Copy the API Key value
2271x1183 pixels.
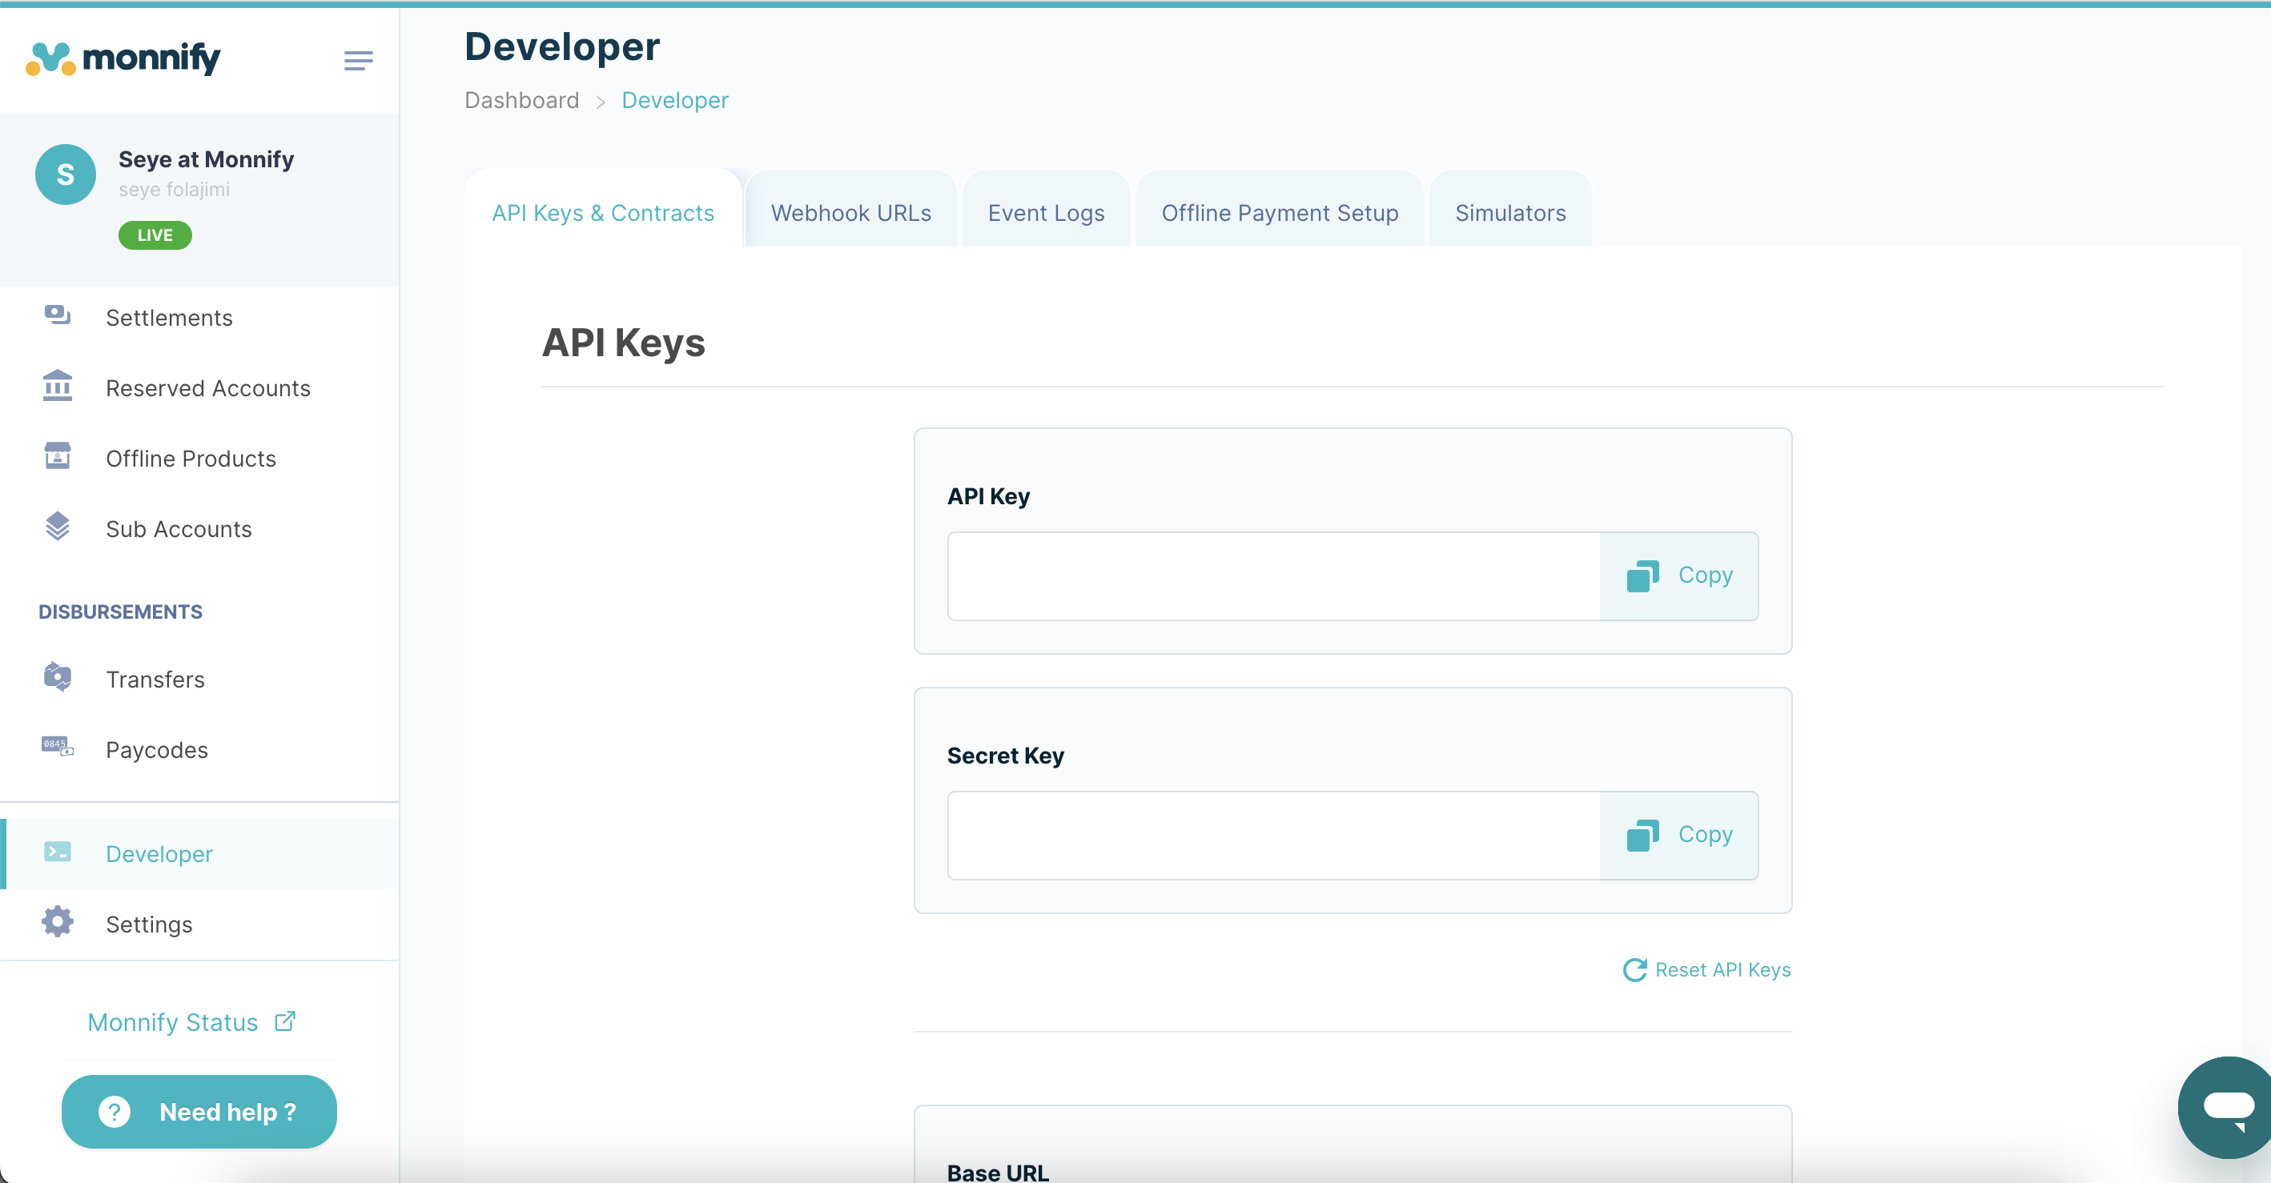pos(1678,575)
